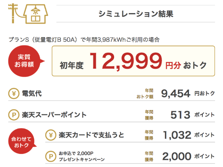Viewport: 223px width, 167px height.
Task: Click the P icon beside お申込で 2,000P
Action: click(x=51, y=156)
